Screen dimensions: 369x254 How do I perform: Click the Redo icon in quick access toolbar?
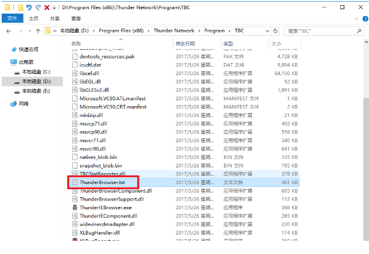point(38,7)
